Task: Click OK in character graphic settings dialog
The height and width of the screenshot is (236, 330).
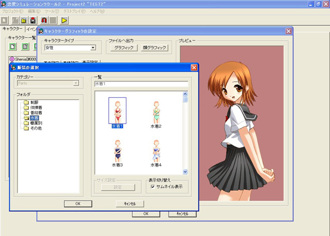Action: 146,214
